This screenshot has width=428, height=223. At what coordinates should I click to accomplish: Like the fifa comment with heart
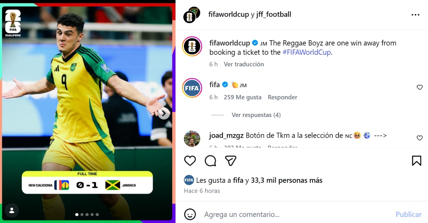click(x=420, y=87)
